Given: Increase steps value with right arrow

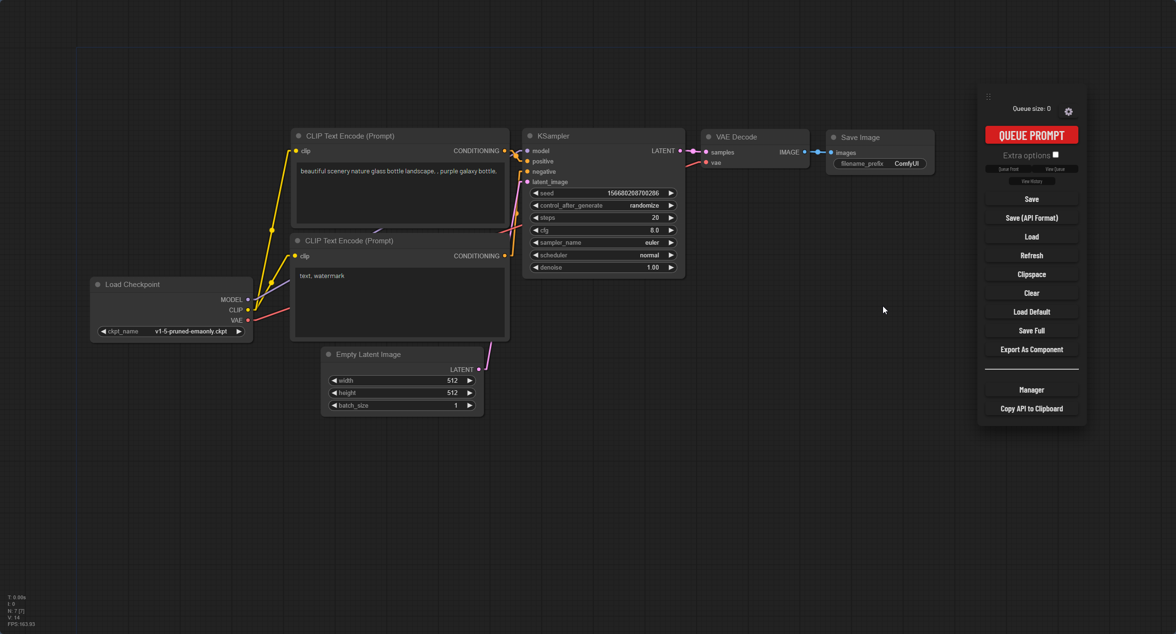Looking at the screenshot, I should pyautogui.click(x=671, y=218).
